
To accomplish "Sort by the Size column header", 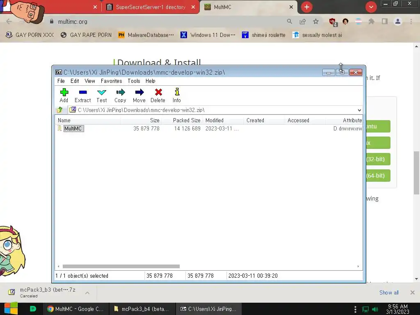I will [142, 120].
